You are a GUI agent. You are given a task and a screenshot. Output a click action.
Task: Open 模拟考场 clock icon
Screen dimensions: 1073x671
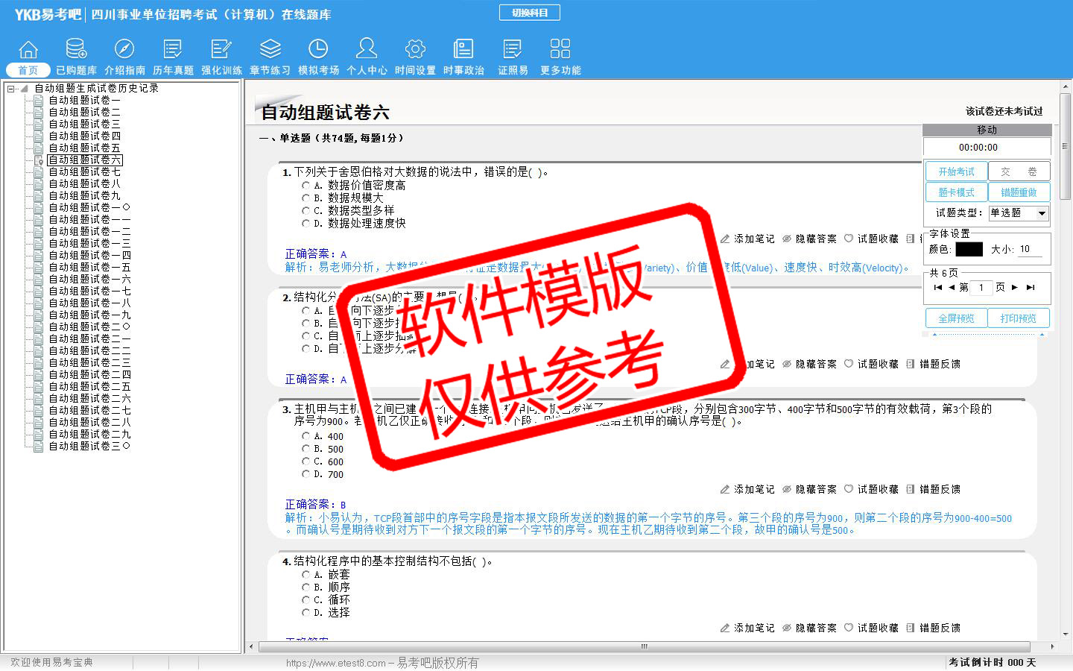tap(318, 50)
